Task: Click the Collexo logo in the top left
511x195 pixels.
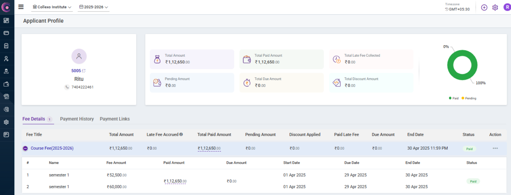Action: (6, 7)
